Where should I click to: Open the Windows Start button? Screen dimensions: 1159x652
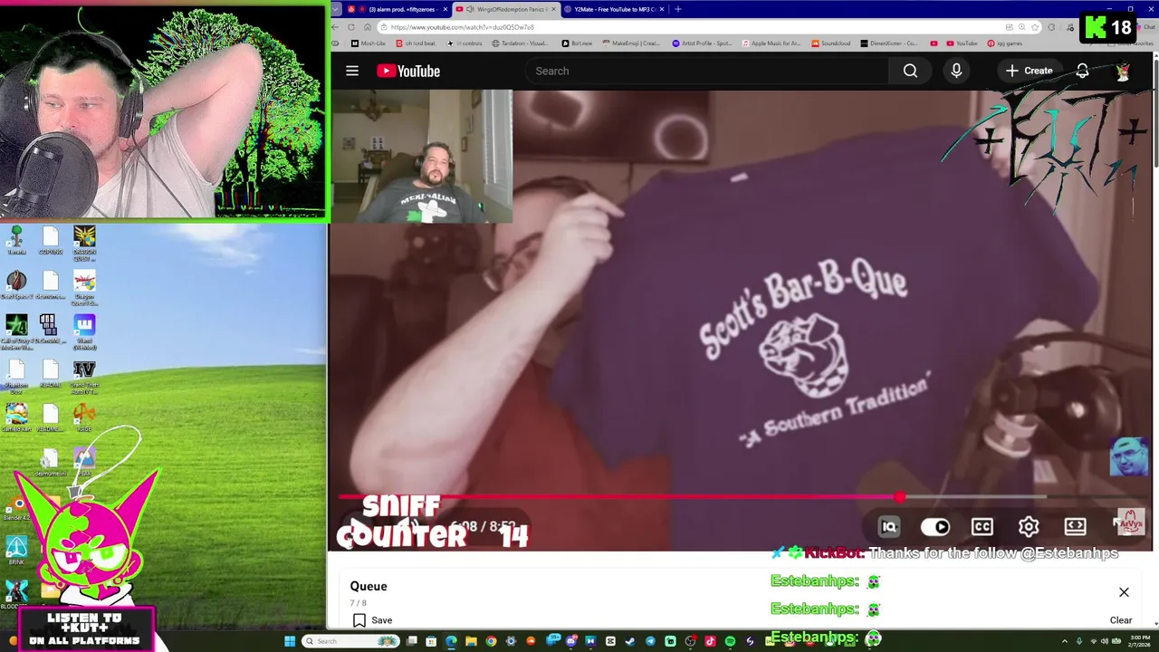pyautogui.click(x=290, y=641)
